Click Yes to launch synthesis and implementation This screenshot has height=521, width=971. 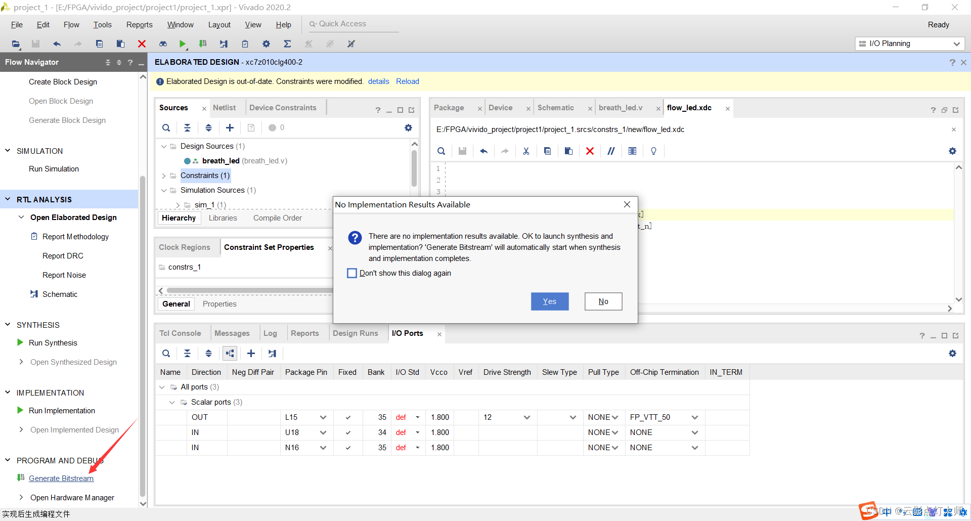[550, 301]
